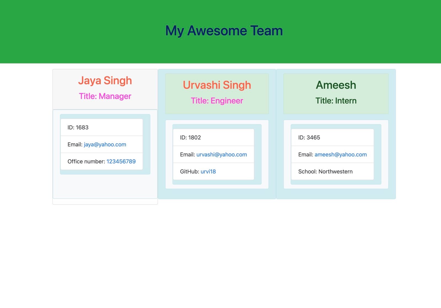Select the ID: 1683 list item
441x308 pixels.
pos(101,127)
